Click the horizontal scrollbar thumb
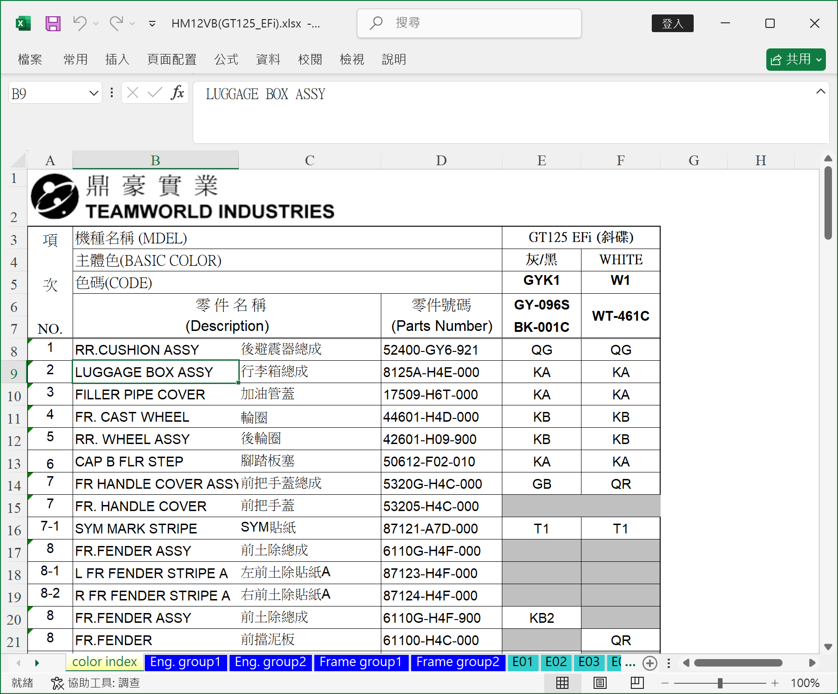The width and height of the screenshot is (838, 694). click(738, 663)
